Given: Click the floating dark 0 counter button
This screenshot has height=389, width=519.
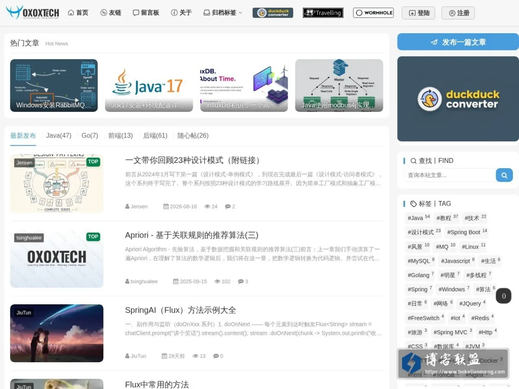Looking at the screenshot, I should [503, 296].
